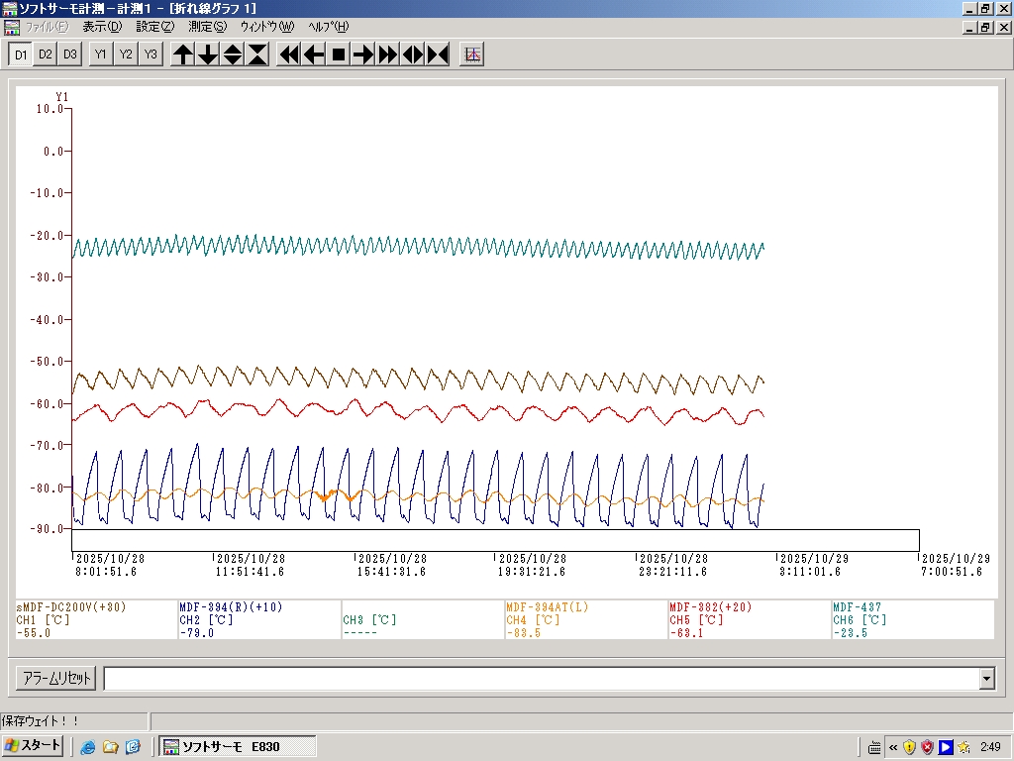
Task: Expand the Y-axis scale with the diverging arrows icon
Action: click(x=233, y=54)
